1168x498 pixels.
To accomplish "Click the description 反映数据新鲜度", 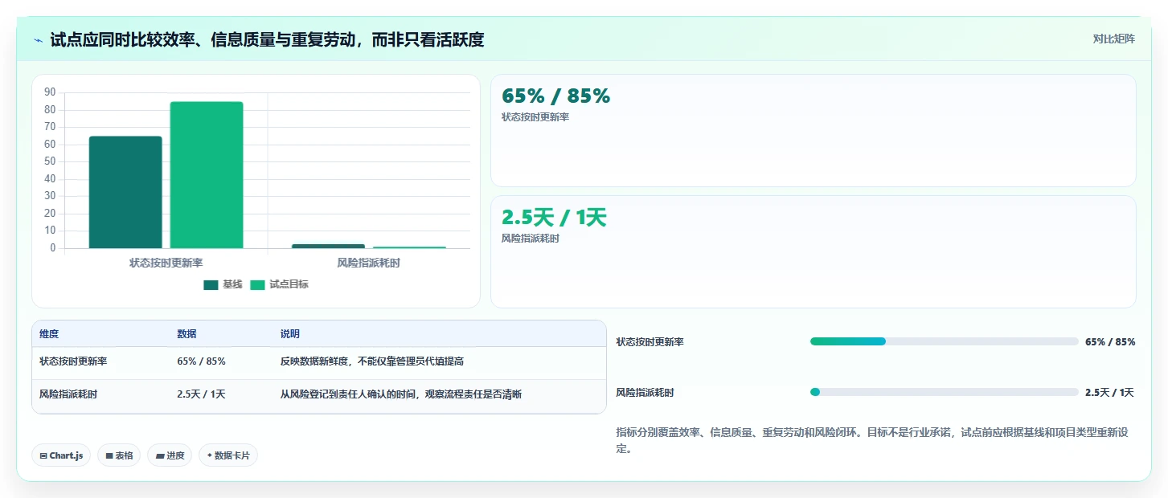I will pyautogui.click(x=372, y=361).
